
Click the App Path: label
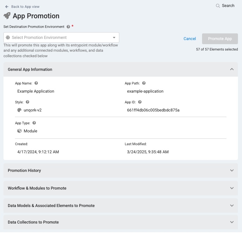132,83
